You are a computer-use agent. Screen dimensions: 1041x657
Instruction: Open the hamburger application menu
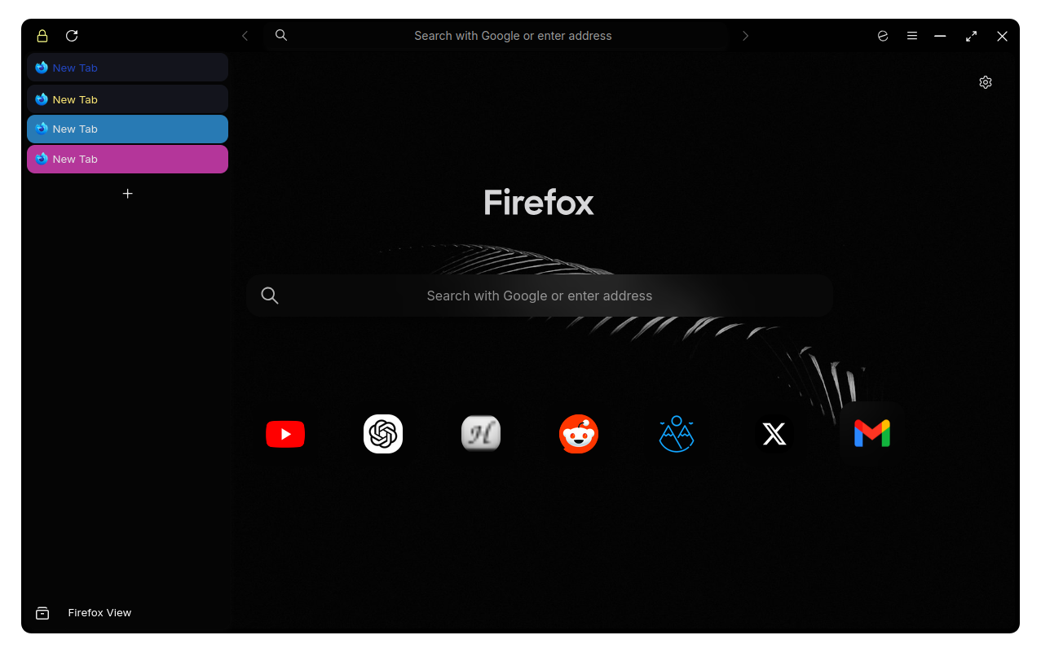(912, 36)
